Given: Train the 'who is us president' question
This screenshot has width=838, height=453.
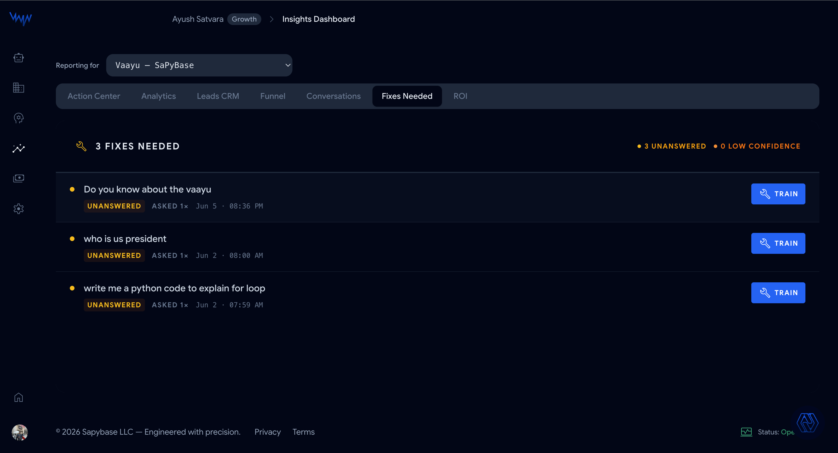Looking at the screenshot, I should (x=778, y=243).
